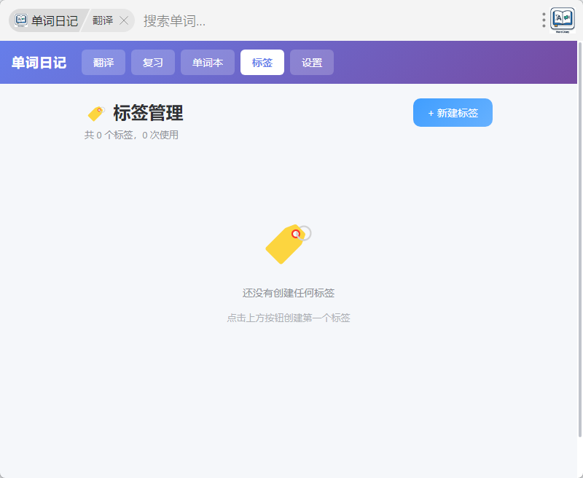
Task: Click the 单词日记 robot icon in search bar
Action: [21, 20]
